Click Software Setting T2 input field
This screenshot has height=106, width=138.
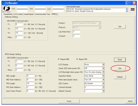[x=19, y=29]
